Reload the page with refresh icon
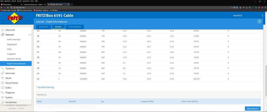Image resolution: width=267 pixels, height=112 pixels. [x=243, y=8]
